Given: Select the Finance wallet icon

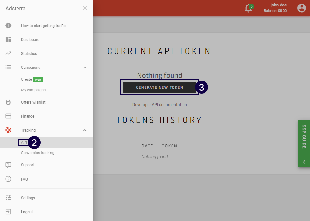Looking at the screenshot, I should 8,116.
